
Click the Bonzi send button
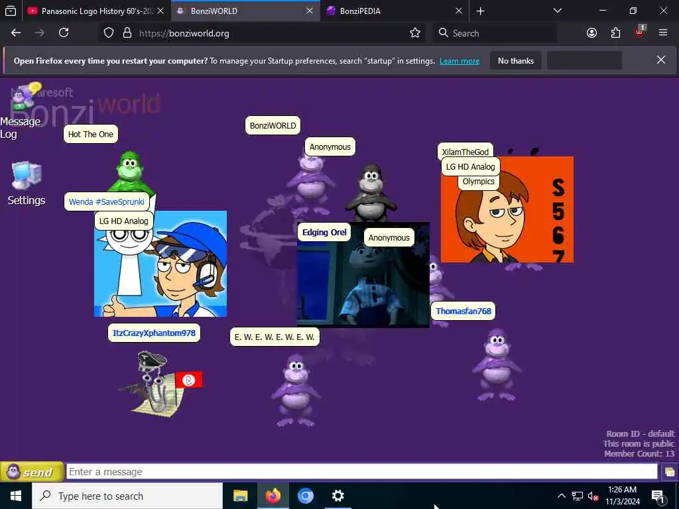[32, 471]
